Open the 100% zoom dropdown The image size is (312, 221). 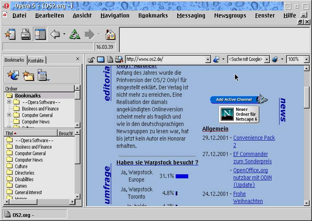click(307, 59)
